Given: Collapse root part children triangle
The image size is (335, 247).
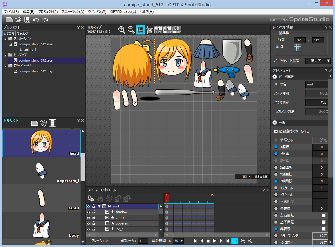Looking at the screenshot, I should (x=99, y=206).
